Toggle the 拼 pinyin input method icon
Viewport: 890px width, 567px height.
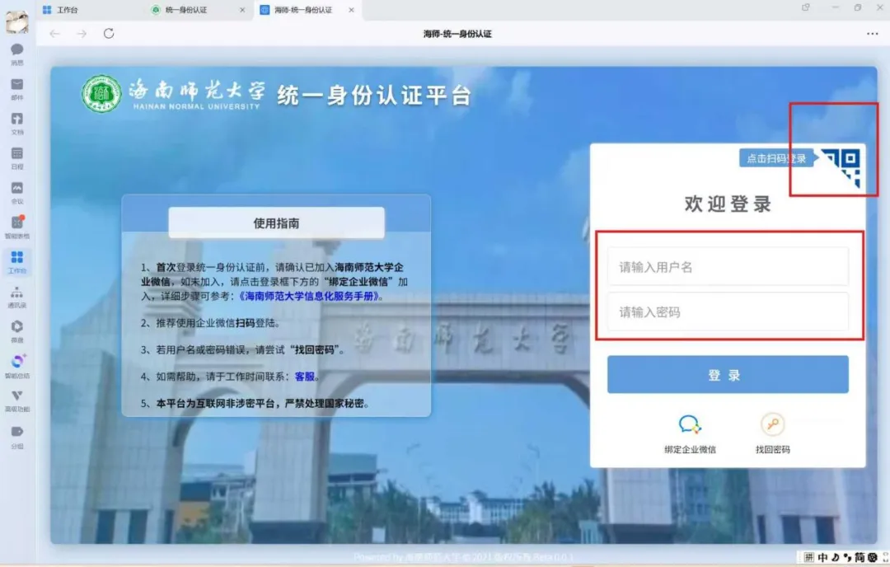tap(809, 557)
